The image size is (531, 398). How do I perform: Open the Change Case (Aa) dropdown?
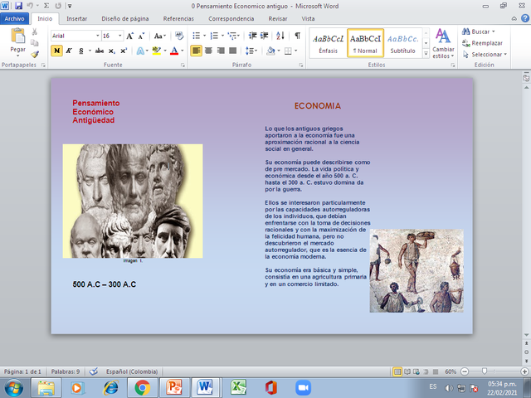point(160,36)
